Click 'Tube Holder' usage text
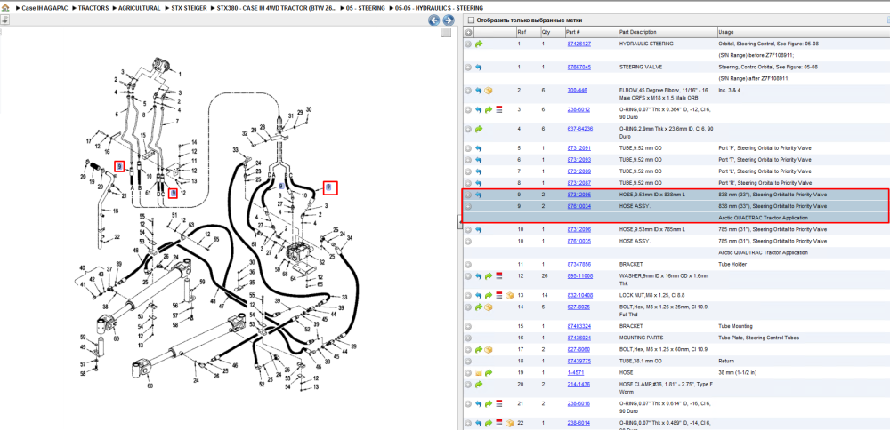Viewport: 890px width, 430px height. pos(731,264)
